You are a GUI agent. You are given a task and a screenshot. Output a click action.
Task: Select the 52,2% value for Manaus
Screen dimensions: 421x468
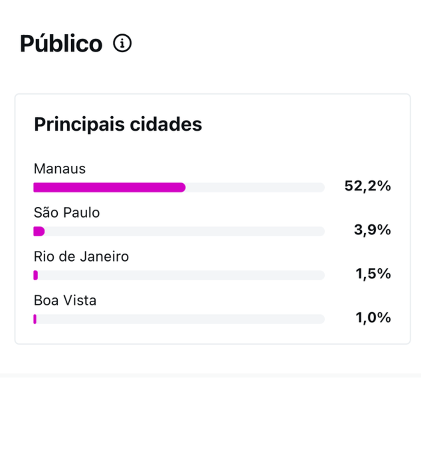pyautogui.click(x=367, y=187)
